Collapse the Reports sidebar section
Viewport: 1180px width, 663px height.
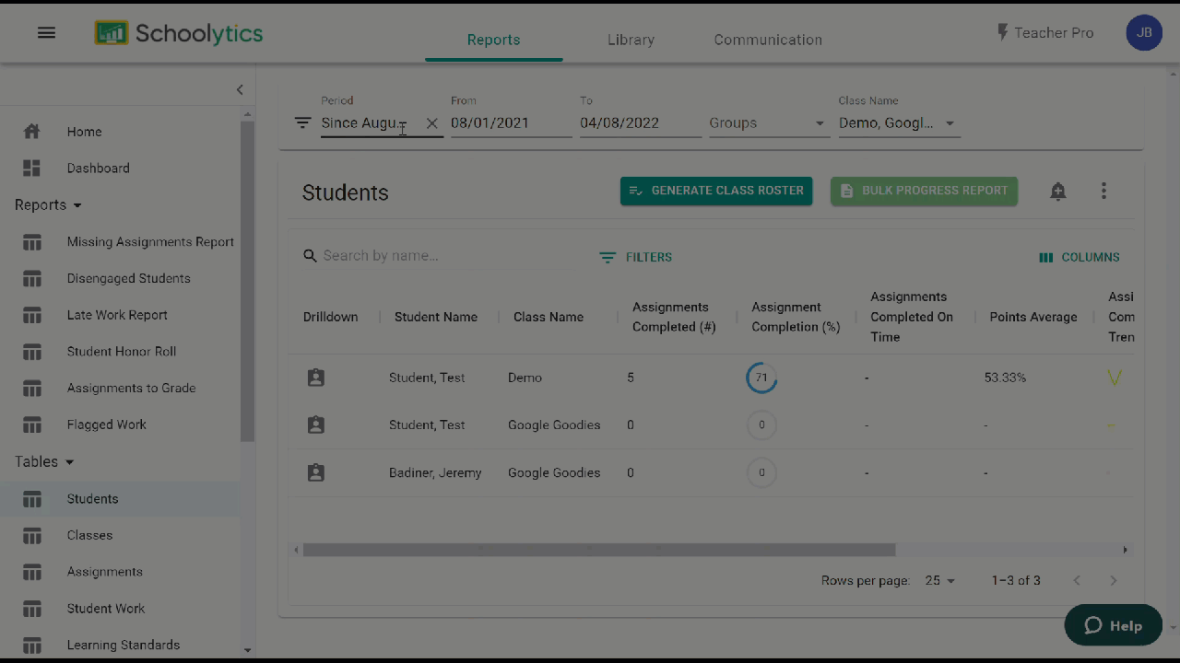(x=48, y=205)
